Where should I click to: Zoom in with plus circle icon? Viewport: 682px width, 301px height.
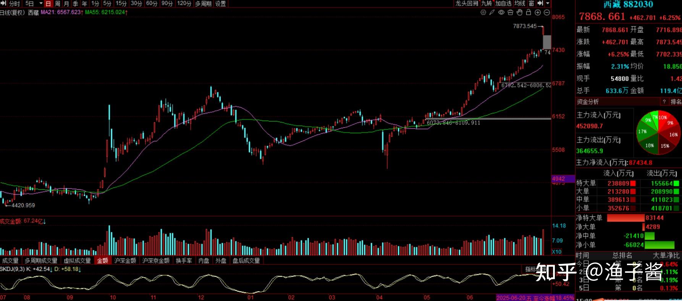coord(538,13)
